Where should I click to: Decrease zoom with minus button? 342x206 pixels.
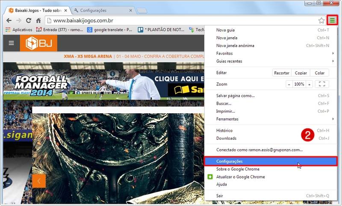(x=289, y=84)
